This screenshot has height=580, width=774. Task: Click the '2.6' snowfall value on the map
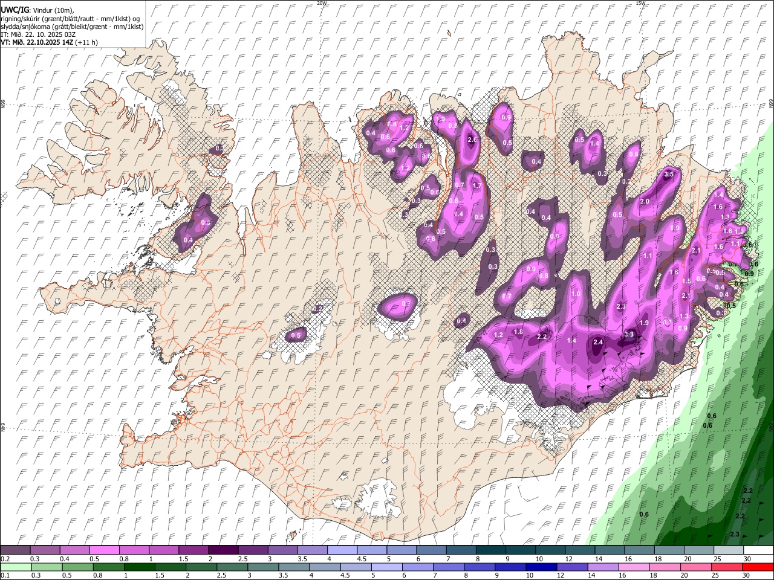click(473, 140)
